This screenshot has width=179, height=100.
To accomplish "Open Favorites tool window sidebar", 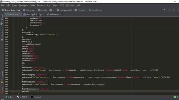I will 2,77.
